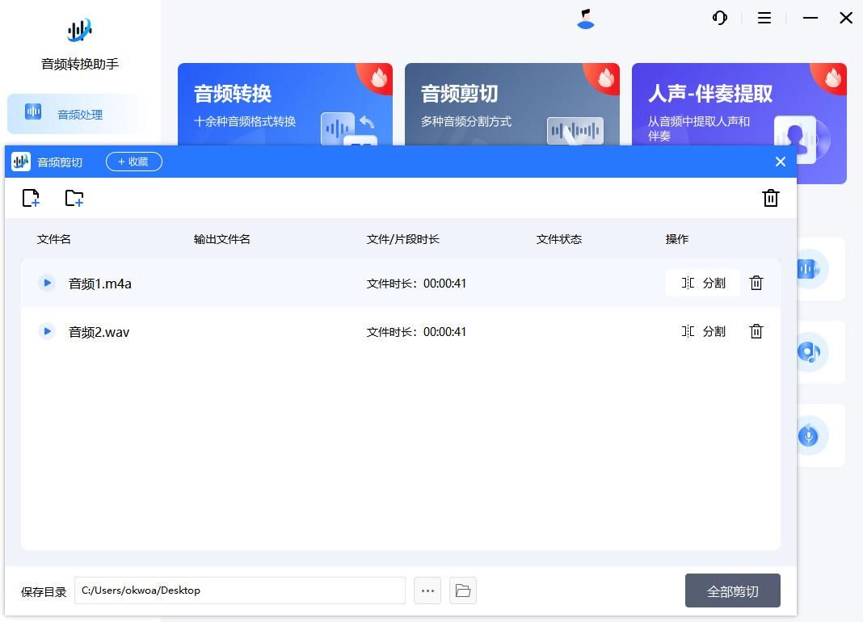863x622 pixels.
Task: Click the 文件状态 column header
Action: coord(559,239)
